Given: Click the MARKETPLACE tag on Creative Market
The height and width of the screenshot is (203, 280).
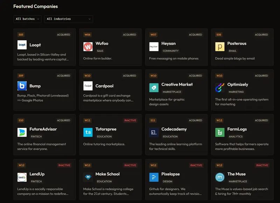Looking at the screenshot, I should (172, 92).
